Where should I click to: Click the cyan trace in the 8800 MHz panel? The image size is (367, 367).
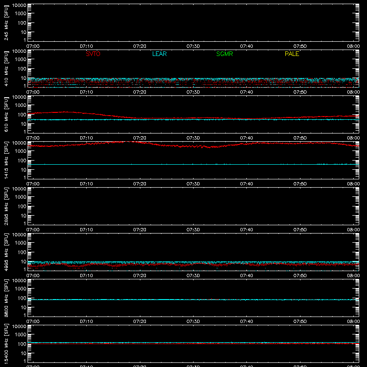[193, 300]
